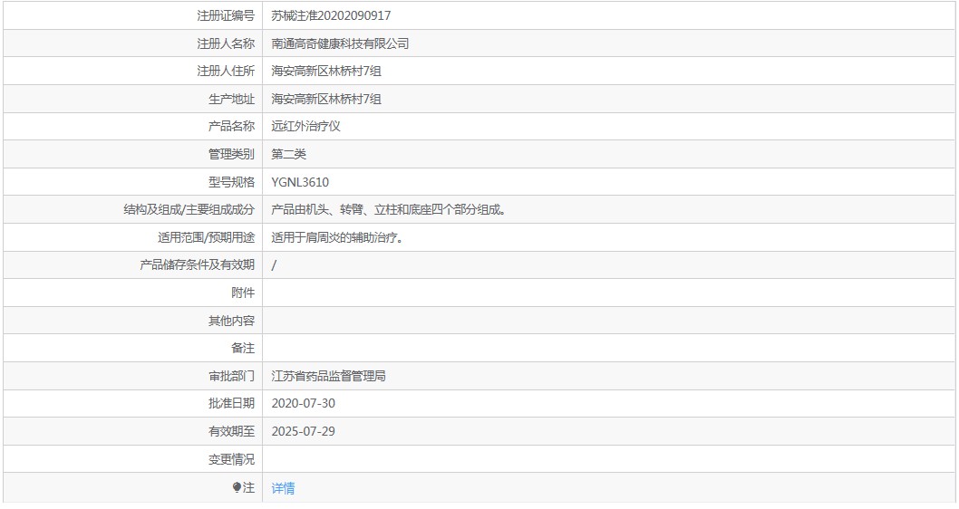
Task: Click the 附件 label
Action: (x=243, y=293)
